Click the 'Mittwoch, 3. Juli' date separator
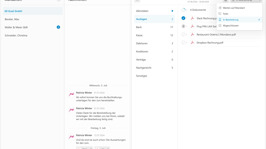This screenshot has height=149, width=266. click(x=98, y=86)
